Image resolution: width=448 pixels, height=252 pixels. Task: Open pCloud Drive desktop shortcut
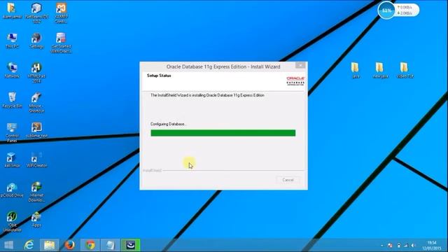(x=12, y=190)
